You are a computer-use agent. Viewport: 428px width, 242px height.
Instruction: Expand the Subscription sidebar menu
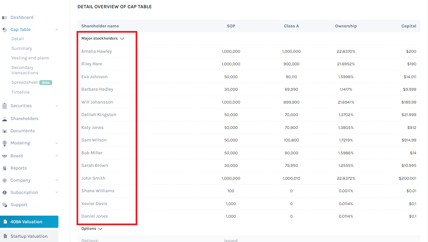(57, 192)
